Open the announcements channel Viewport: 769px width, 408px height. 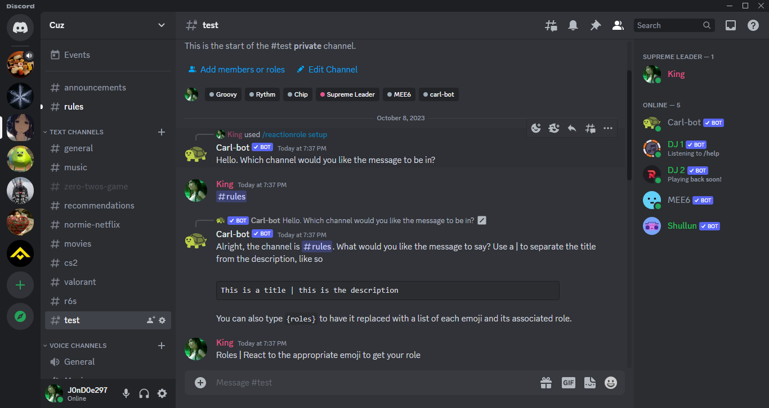tap(95, 88)
